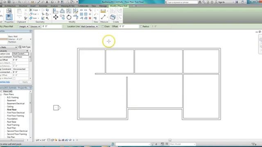
Task: Open the Properties help link
Action: click(x=5, y=82)
